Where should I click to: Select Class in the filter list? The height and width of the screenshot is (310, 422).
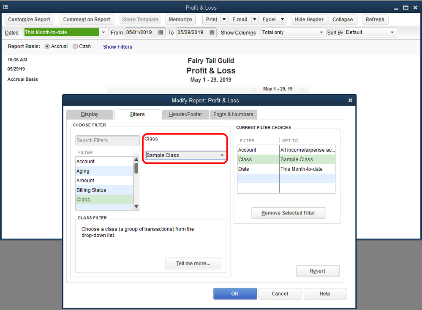pyautogui.click(x=104, y=200)
